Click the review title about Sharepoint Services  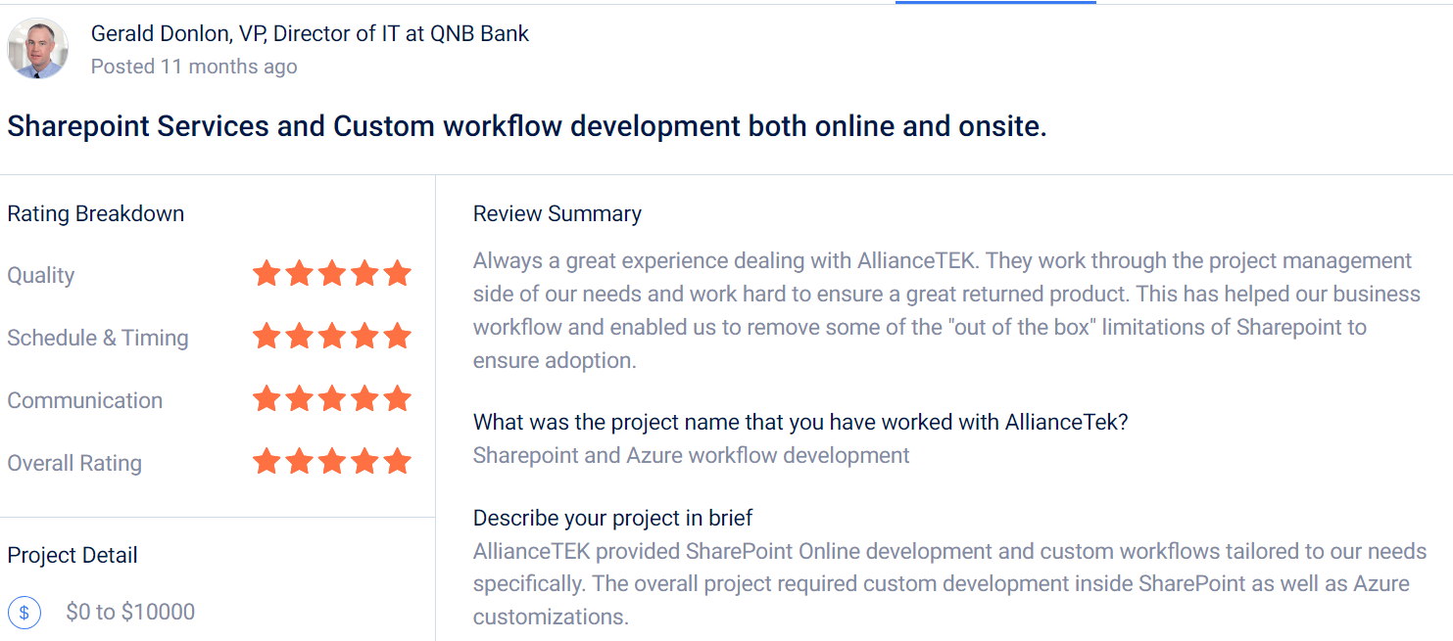tap(527, 126)
